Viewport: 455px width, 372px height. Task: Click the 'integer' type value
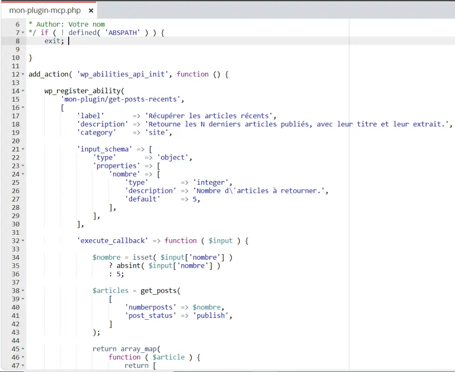[211, 182]
